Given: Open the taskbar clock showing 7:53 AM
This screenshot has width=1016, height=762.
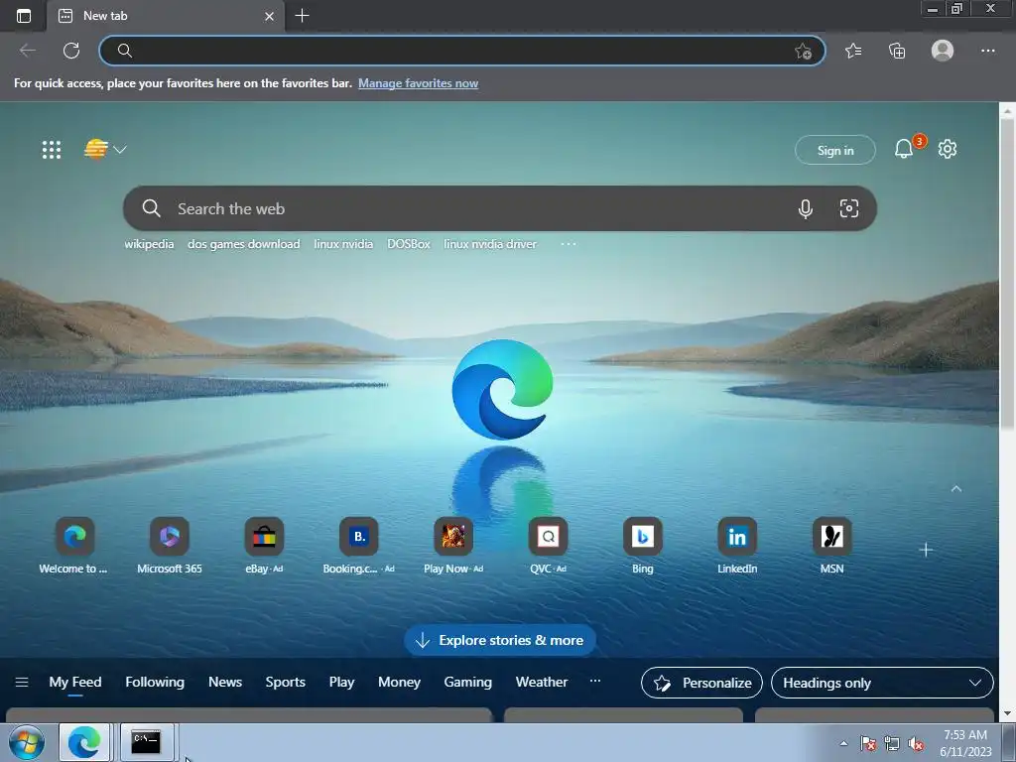Looking at the screenshot, I should [965, 743].
